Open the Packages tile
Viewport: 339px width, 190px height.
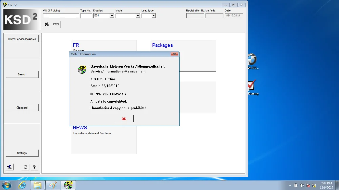(183, 56)
